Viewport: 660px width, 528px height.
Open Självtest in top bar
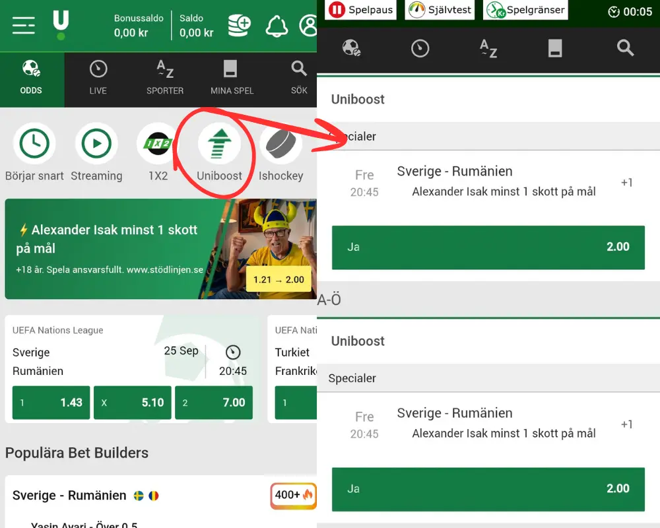pos(440,10)
